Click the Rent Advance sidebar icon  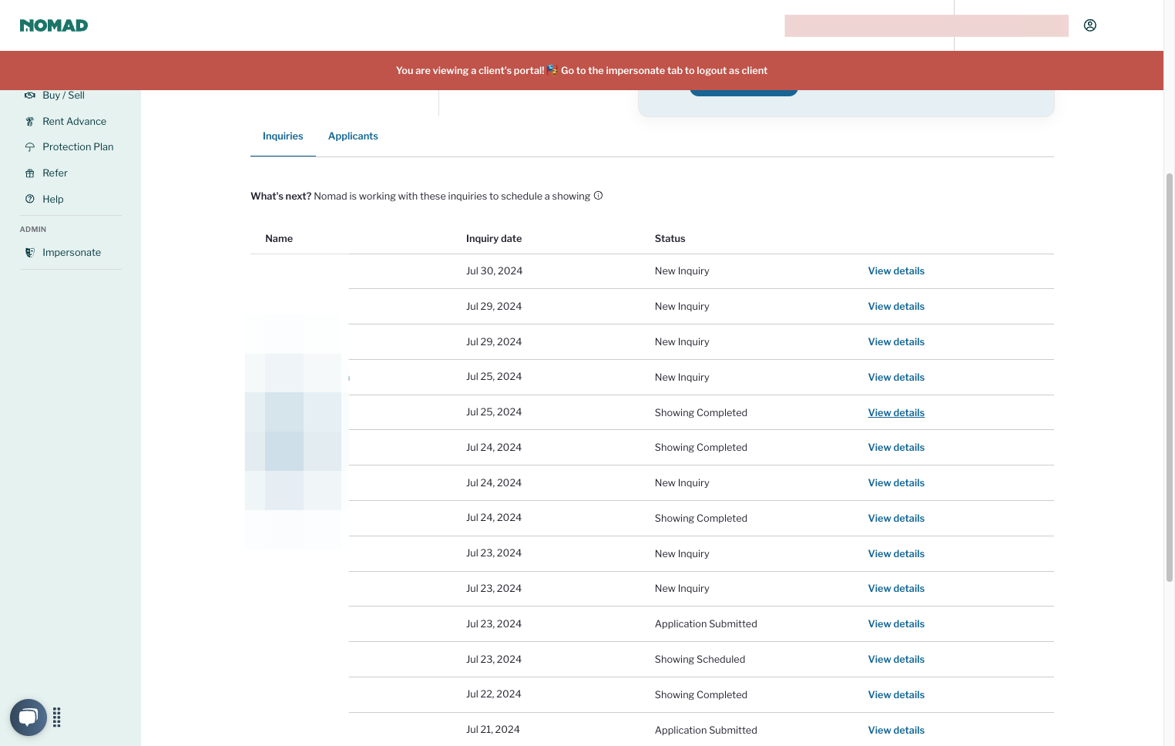(30, 122)
